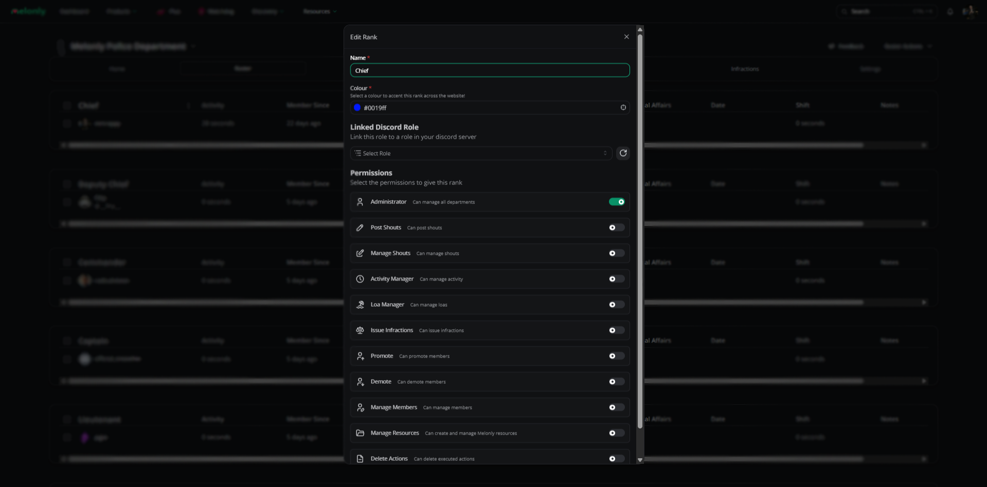The height and width of the screenshot is (487, 987).
Task: Click the Edit Rank dialog title
Action: [x=364, y=37]
